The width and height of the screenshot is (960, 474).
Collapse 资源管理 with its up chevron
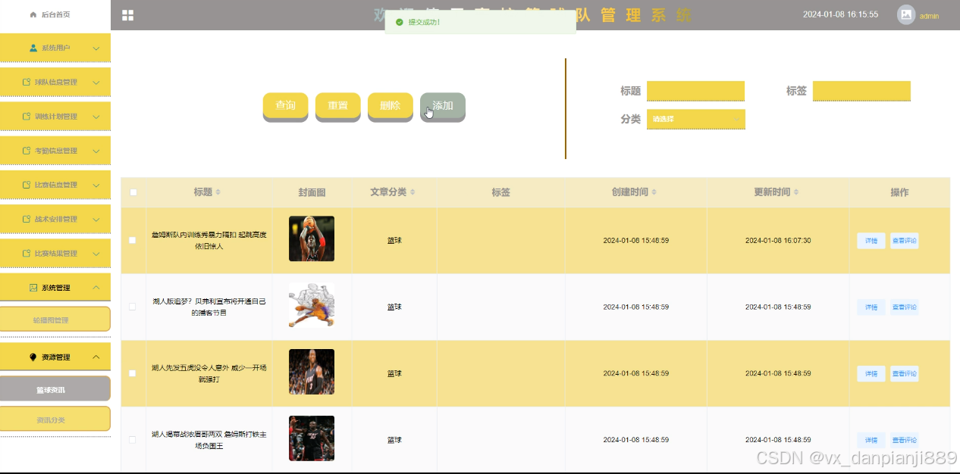pyautogui.click(x=96, y=357)
